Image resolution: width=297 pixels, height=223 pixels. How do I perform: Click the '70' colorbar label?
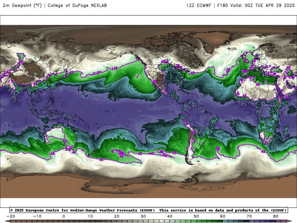tap(249, 216)
